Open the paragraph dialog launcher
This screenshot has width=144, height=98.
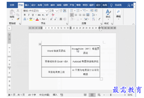pyautogui.click(x=101, y=24)
